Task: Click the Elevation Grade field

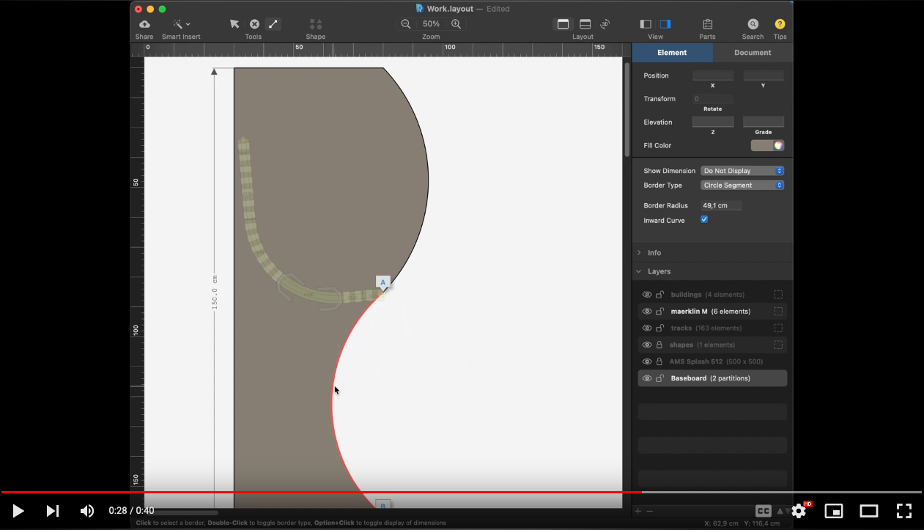Action: pyautogui.click(x=764, y=122)
